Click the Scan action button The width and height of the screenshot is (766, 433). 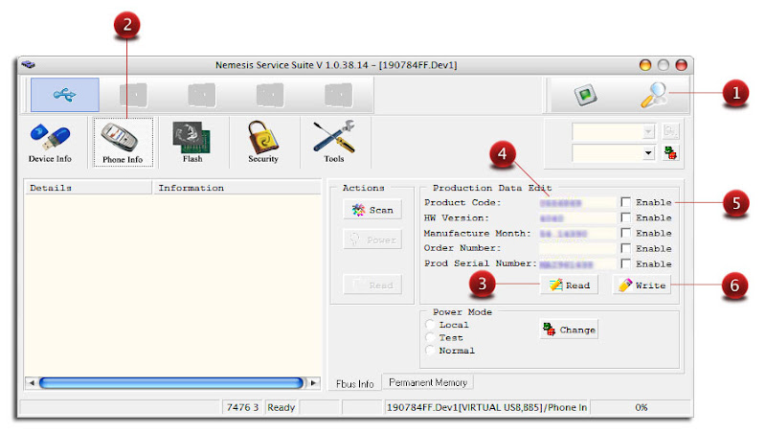click(372, 210)
